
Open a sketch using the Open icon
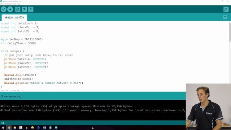[24, 9]
